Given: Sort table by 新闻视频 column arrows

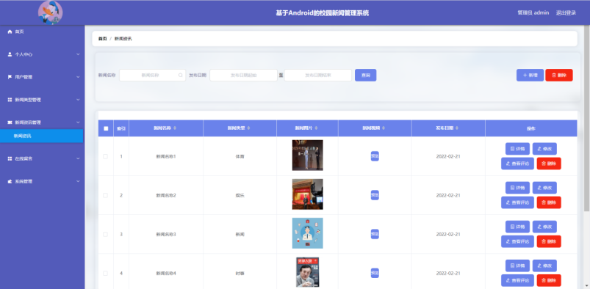Looking at the screenshot, I should (384, 128).
